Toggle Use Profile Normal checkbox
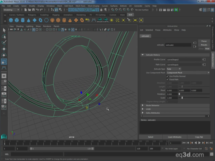Screen dimensions: 215x161 (x=167, y=76)
